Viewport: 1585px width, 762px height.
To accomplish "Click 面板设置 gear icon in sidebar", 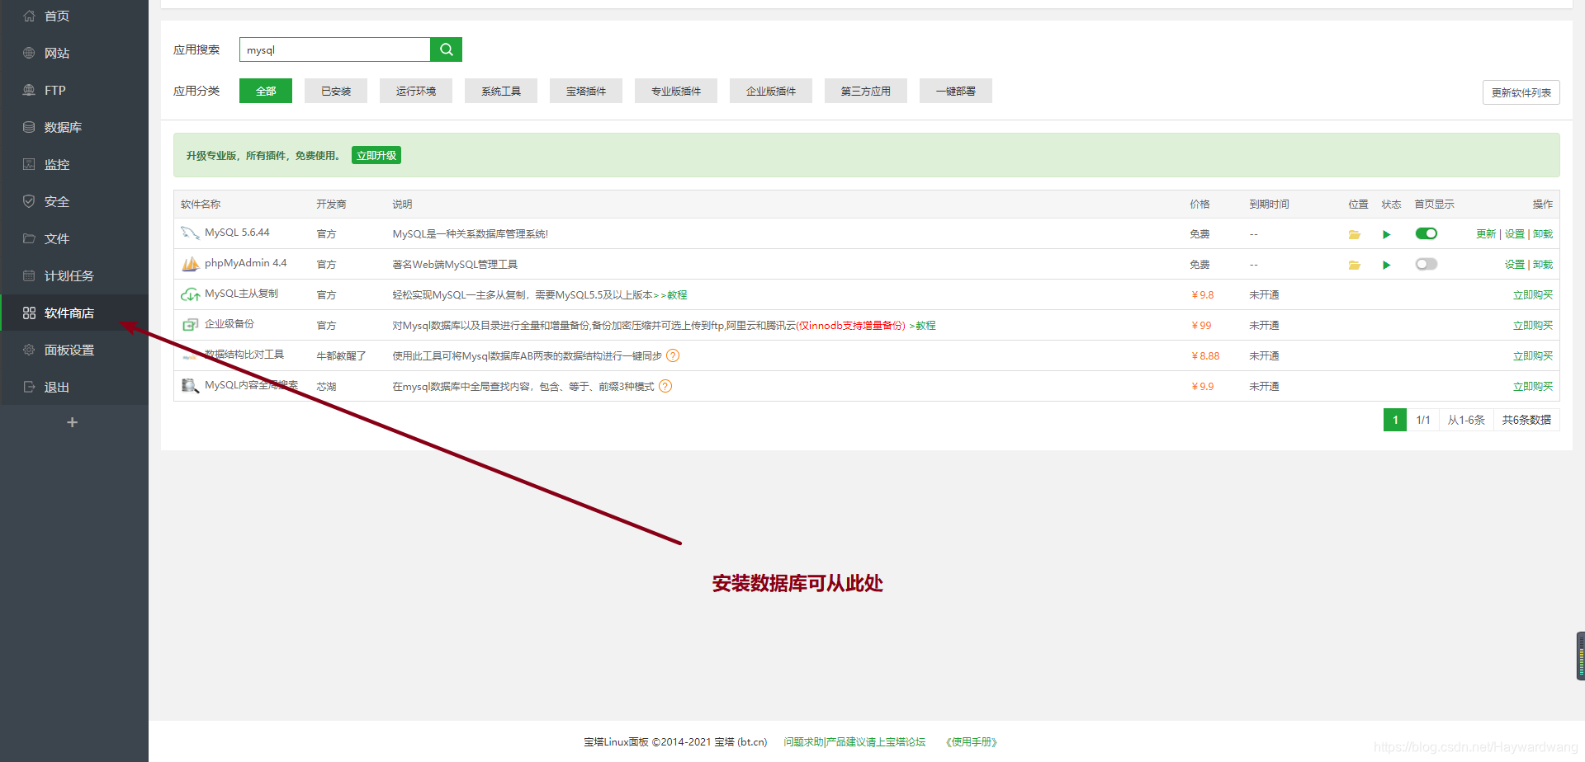I will click(29, 350).
